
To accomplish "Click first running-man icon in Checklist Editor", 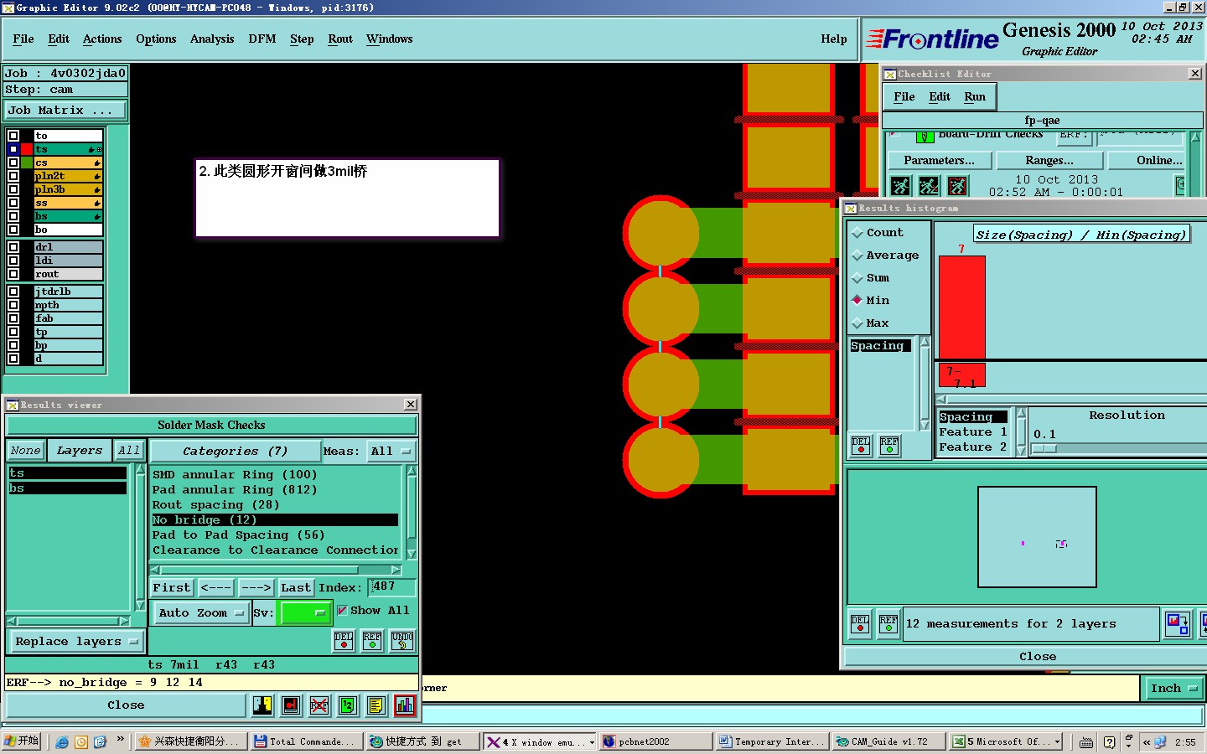I will tap(900, 185).
